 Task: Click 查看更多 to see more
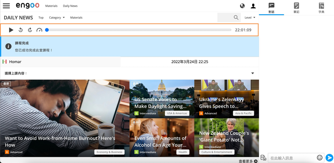[x=248, y=161]
